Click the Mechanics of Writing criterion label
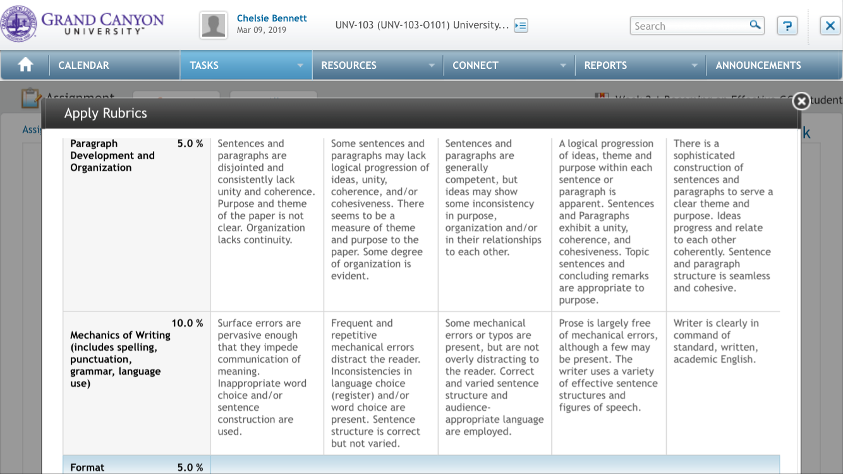This screenshot has height=474, width=843. pos(121,359)
